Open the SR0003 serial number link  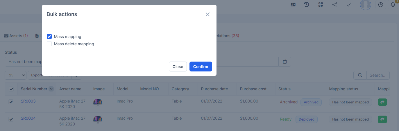[x=28, y=101]
